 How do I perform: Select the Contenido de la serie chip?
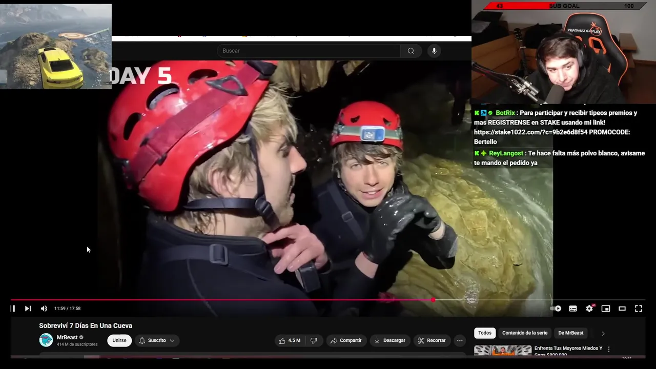pyautogui.click(x=525, y=333)
